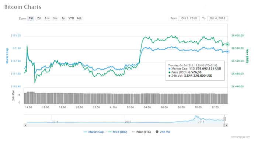Screen dimensions: 258x142
Task: Toggle Price (BTC) series in legend
Action: pos(141,132)
